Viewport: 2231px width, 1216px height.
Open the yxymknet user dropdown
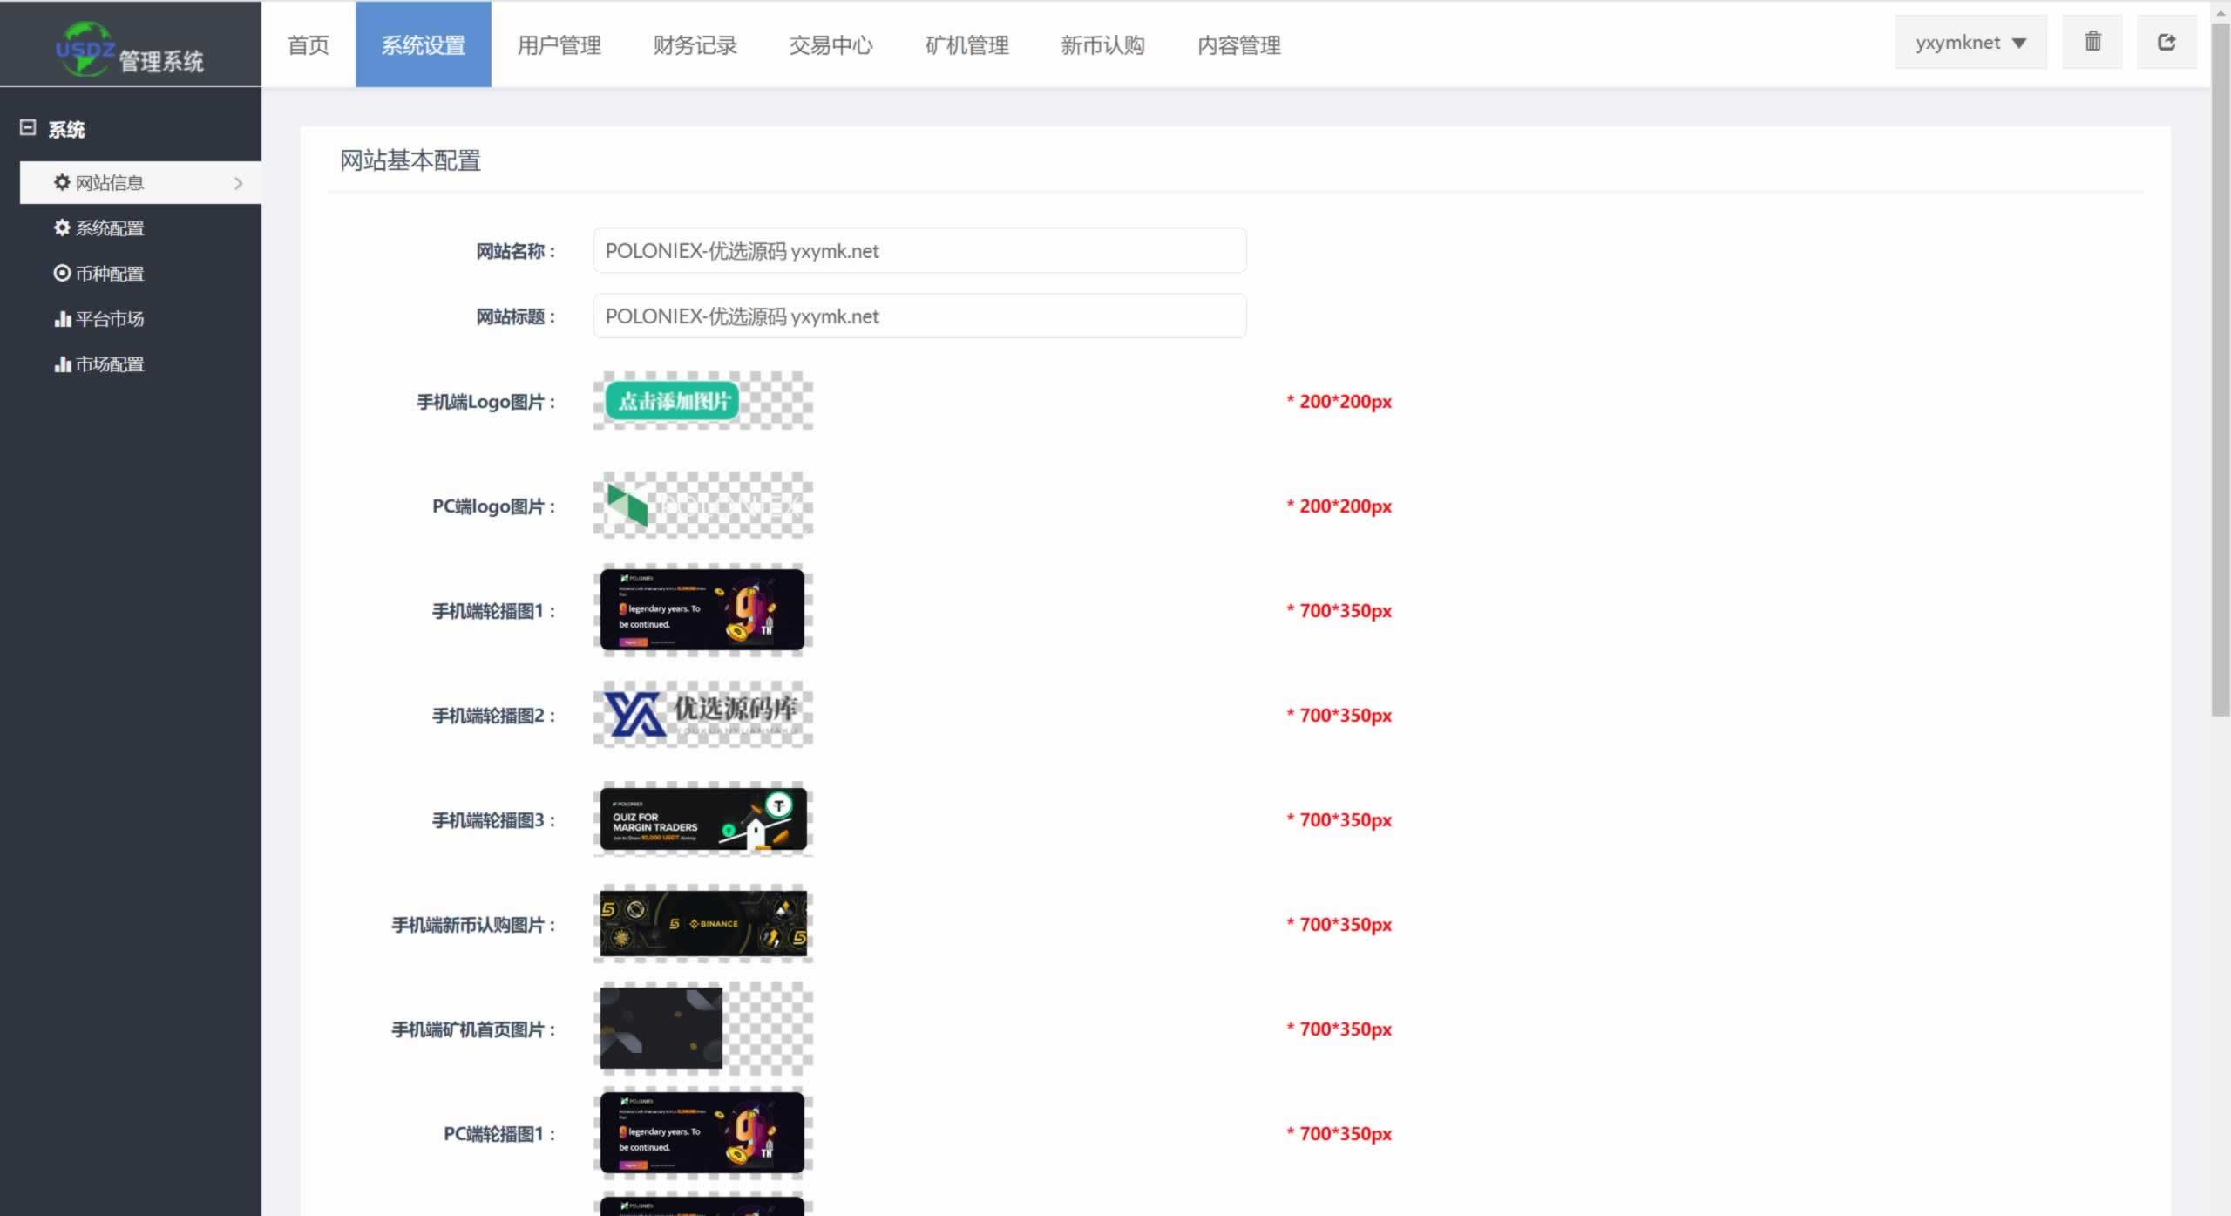(x=1970, y=43)
